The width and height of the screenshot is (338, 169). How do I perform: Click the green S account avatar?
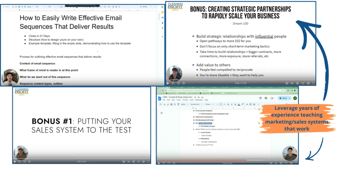(295, 98)
